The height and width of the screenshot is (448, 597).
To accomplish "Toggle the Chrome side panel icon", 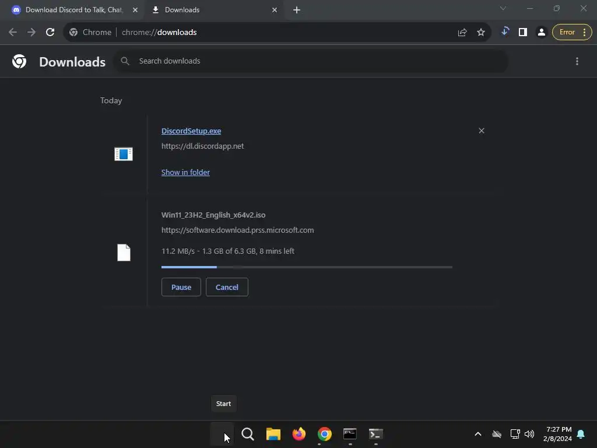I will coord(523,33).
